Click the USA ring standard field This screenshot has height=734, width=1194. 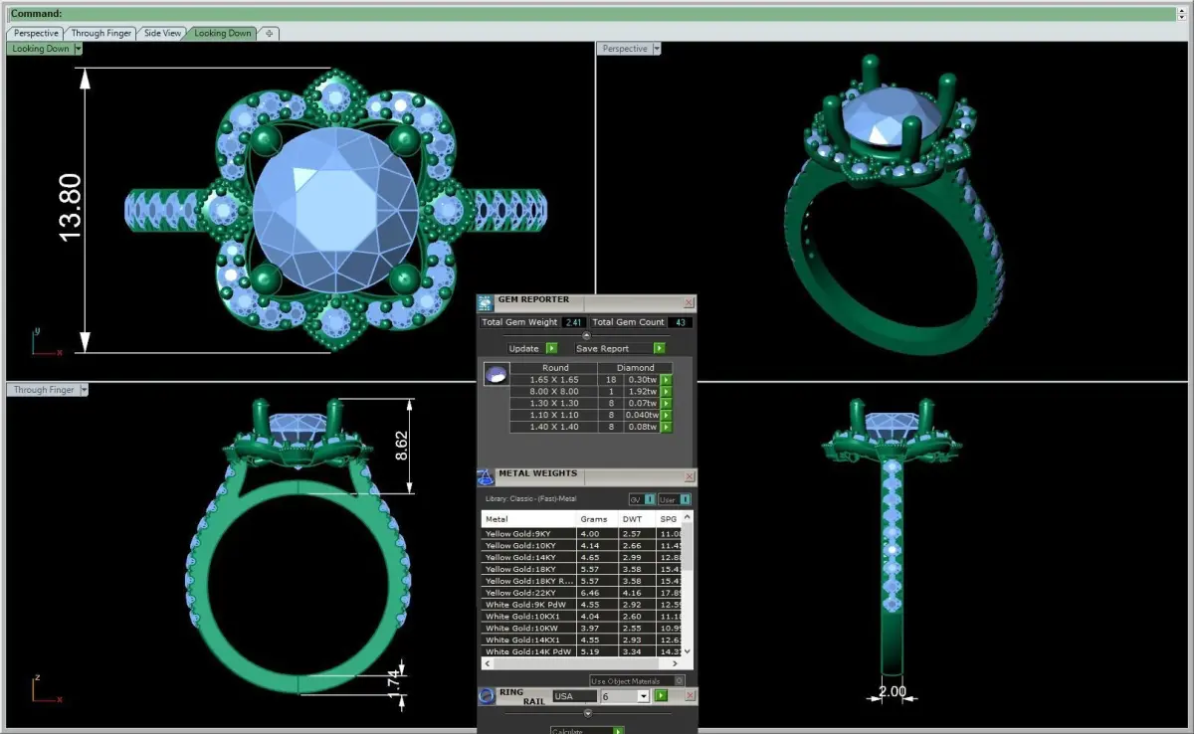(x=574, y=696)
